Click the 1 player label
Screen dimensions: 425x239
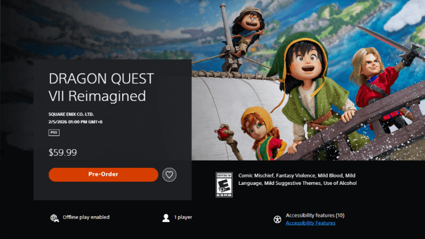tap(183, 217)
